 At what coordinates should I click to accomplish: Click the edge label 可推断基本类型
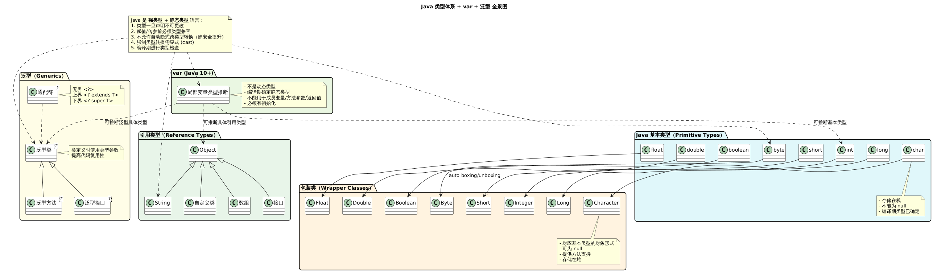pos(830,123)
